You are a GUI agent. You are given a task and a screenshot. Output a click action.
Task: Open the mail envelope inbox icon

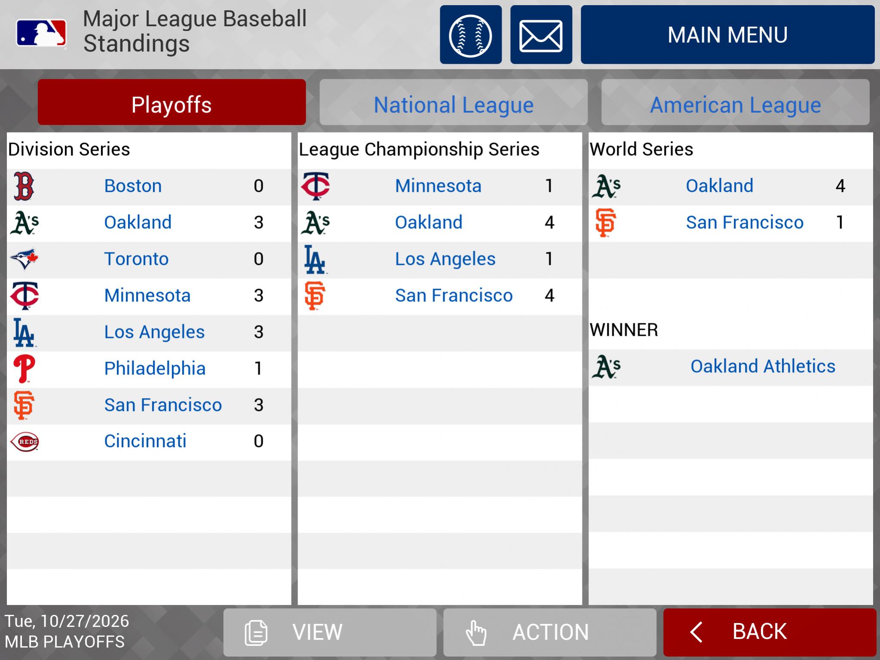click(541, 35)
